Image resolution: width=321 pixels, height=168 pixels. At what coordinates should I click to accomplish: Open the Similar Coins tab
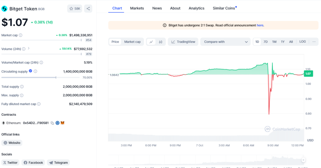(225, 8)
